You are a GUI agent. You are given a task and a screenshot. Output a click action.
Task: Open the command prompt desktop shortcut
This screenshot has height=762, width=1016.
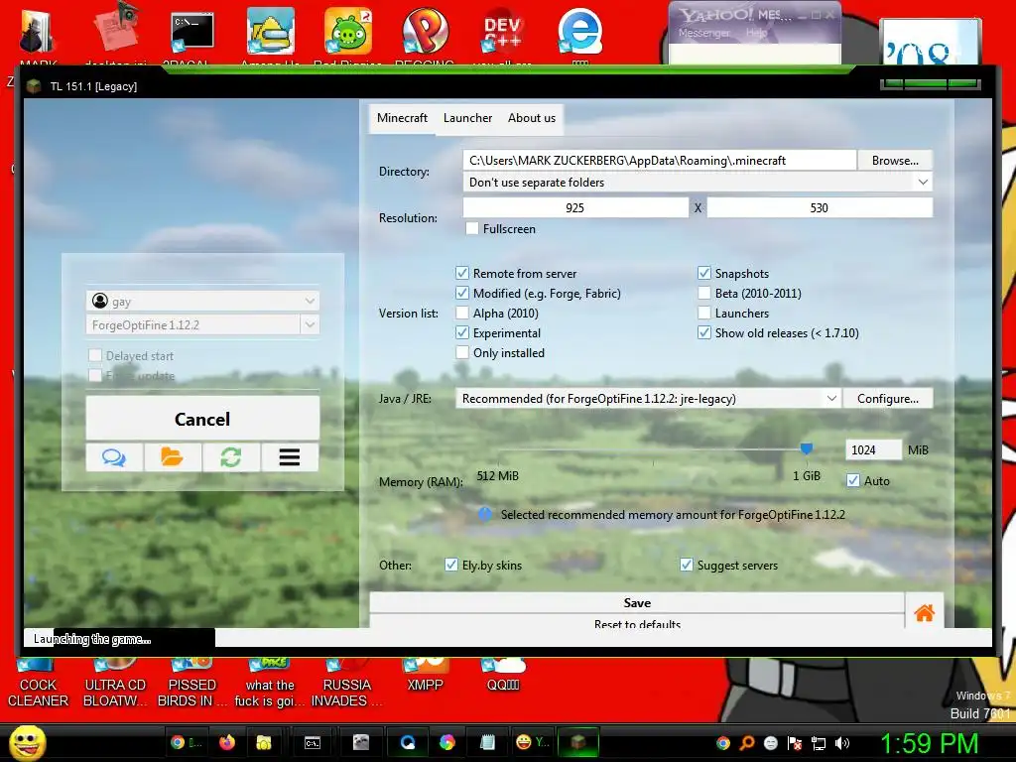point(191,31)
